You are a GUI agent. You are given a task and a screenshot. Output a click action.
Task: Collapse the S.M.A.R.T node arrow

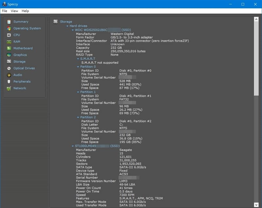78,59
